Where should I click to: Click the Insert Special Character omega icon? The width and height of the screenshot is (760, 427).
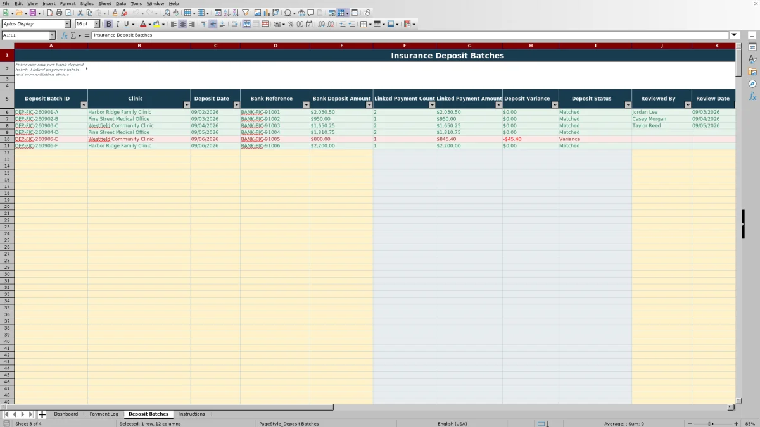click(288, 13)
